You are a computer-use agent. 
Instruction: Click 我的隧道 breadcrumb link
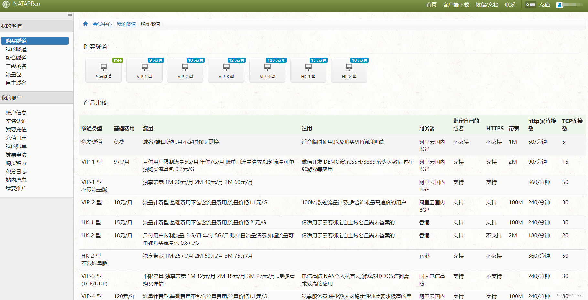click(126, 24)
